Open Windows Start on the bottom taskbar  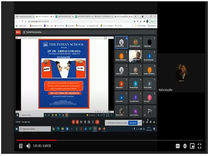[17, 129]
